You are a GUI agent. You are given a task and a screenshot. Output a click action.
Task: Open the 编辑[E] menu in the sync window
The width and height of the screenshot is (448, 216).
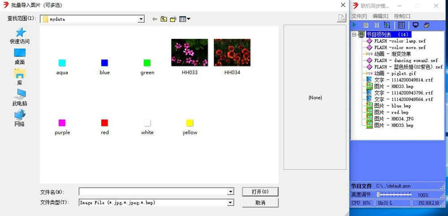(380, 16)
